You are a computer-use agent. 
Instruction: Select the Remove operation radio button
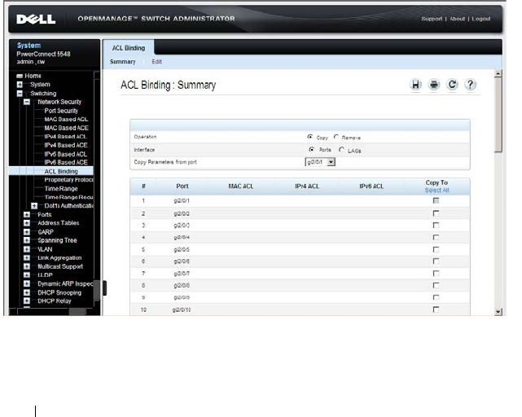coord(336,137)
